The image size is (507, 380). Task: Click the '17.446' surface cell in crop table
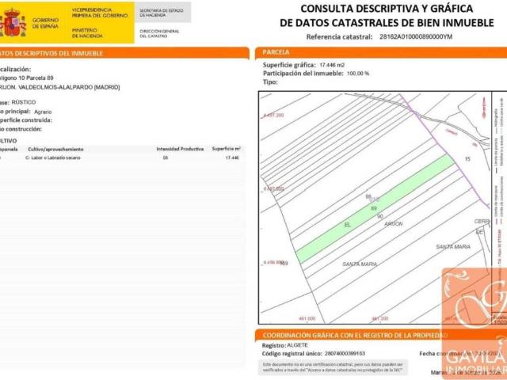(x=232, y=158)
